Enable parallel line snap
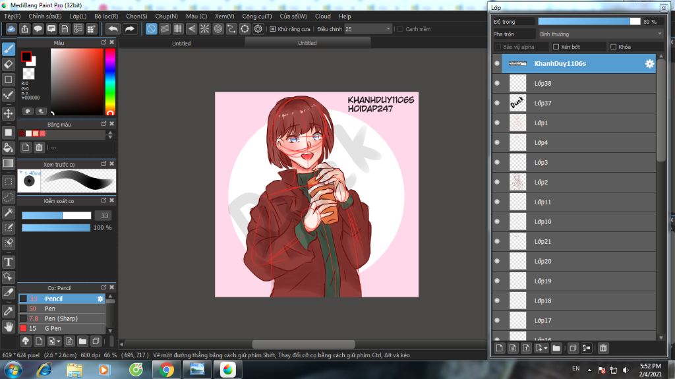This screenshot has height=379, width=675. pyautogui.click(x=164, y=29)
